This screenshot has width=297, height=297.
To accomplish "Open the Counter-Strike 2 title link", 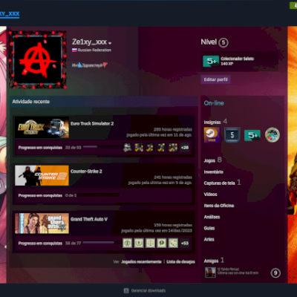I will [86, 172].
